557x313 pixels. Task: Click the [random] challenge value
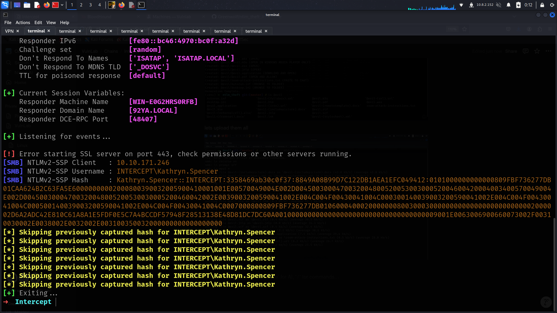point(145,50)
